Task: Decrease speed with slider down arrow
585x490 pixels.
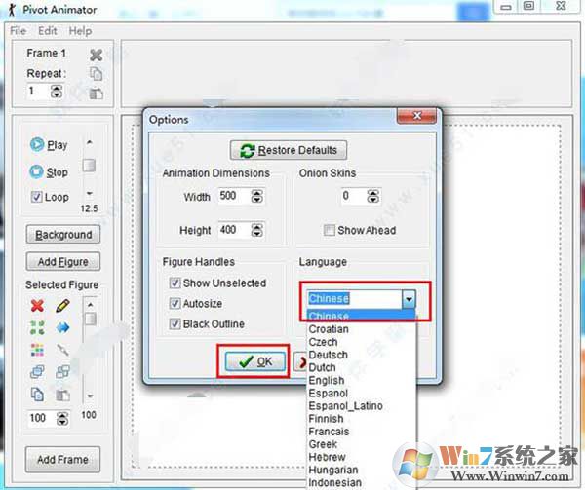Action: 89,193
